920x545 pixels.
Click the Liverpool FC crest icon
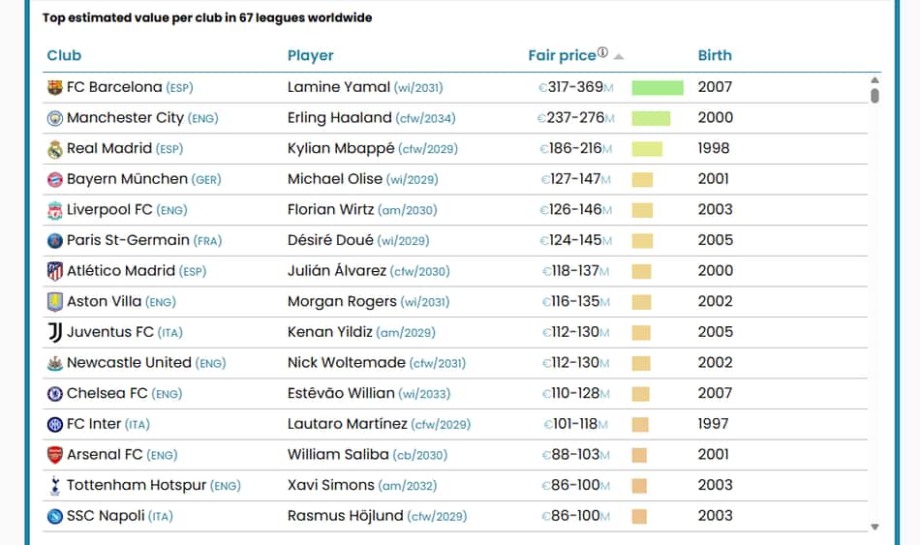[54, 210]
